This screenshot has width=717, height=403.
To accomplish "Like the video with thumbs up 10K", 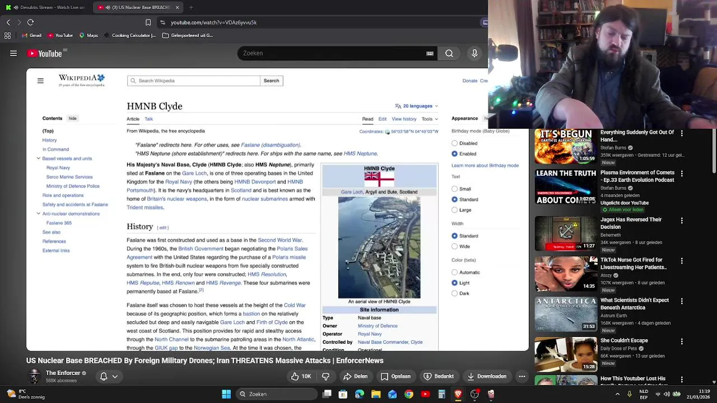I will click(x=300, y=376).
